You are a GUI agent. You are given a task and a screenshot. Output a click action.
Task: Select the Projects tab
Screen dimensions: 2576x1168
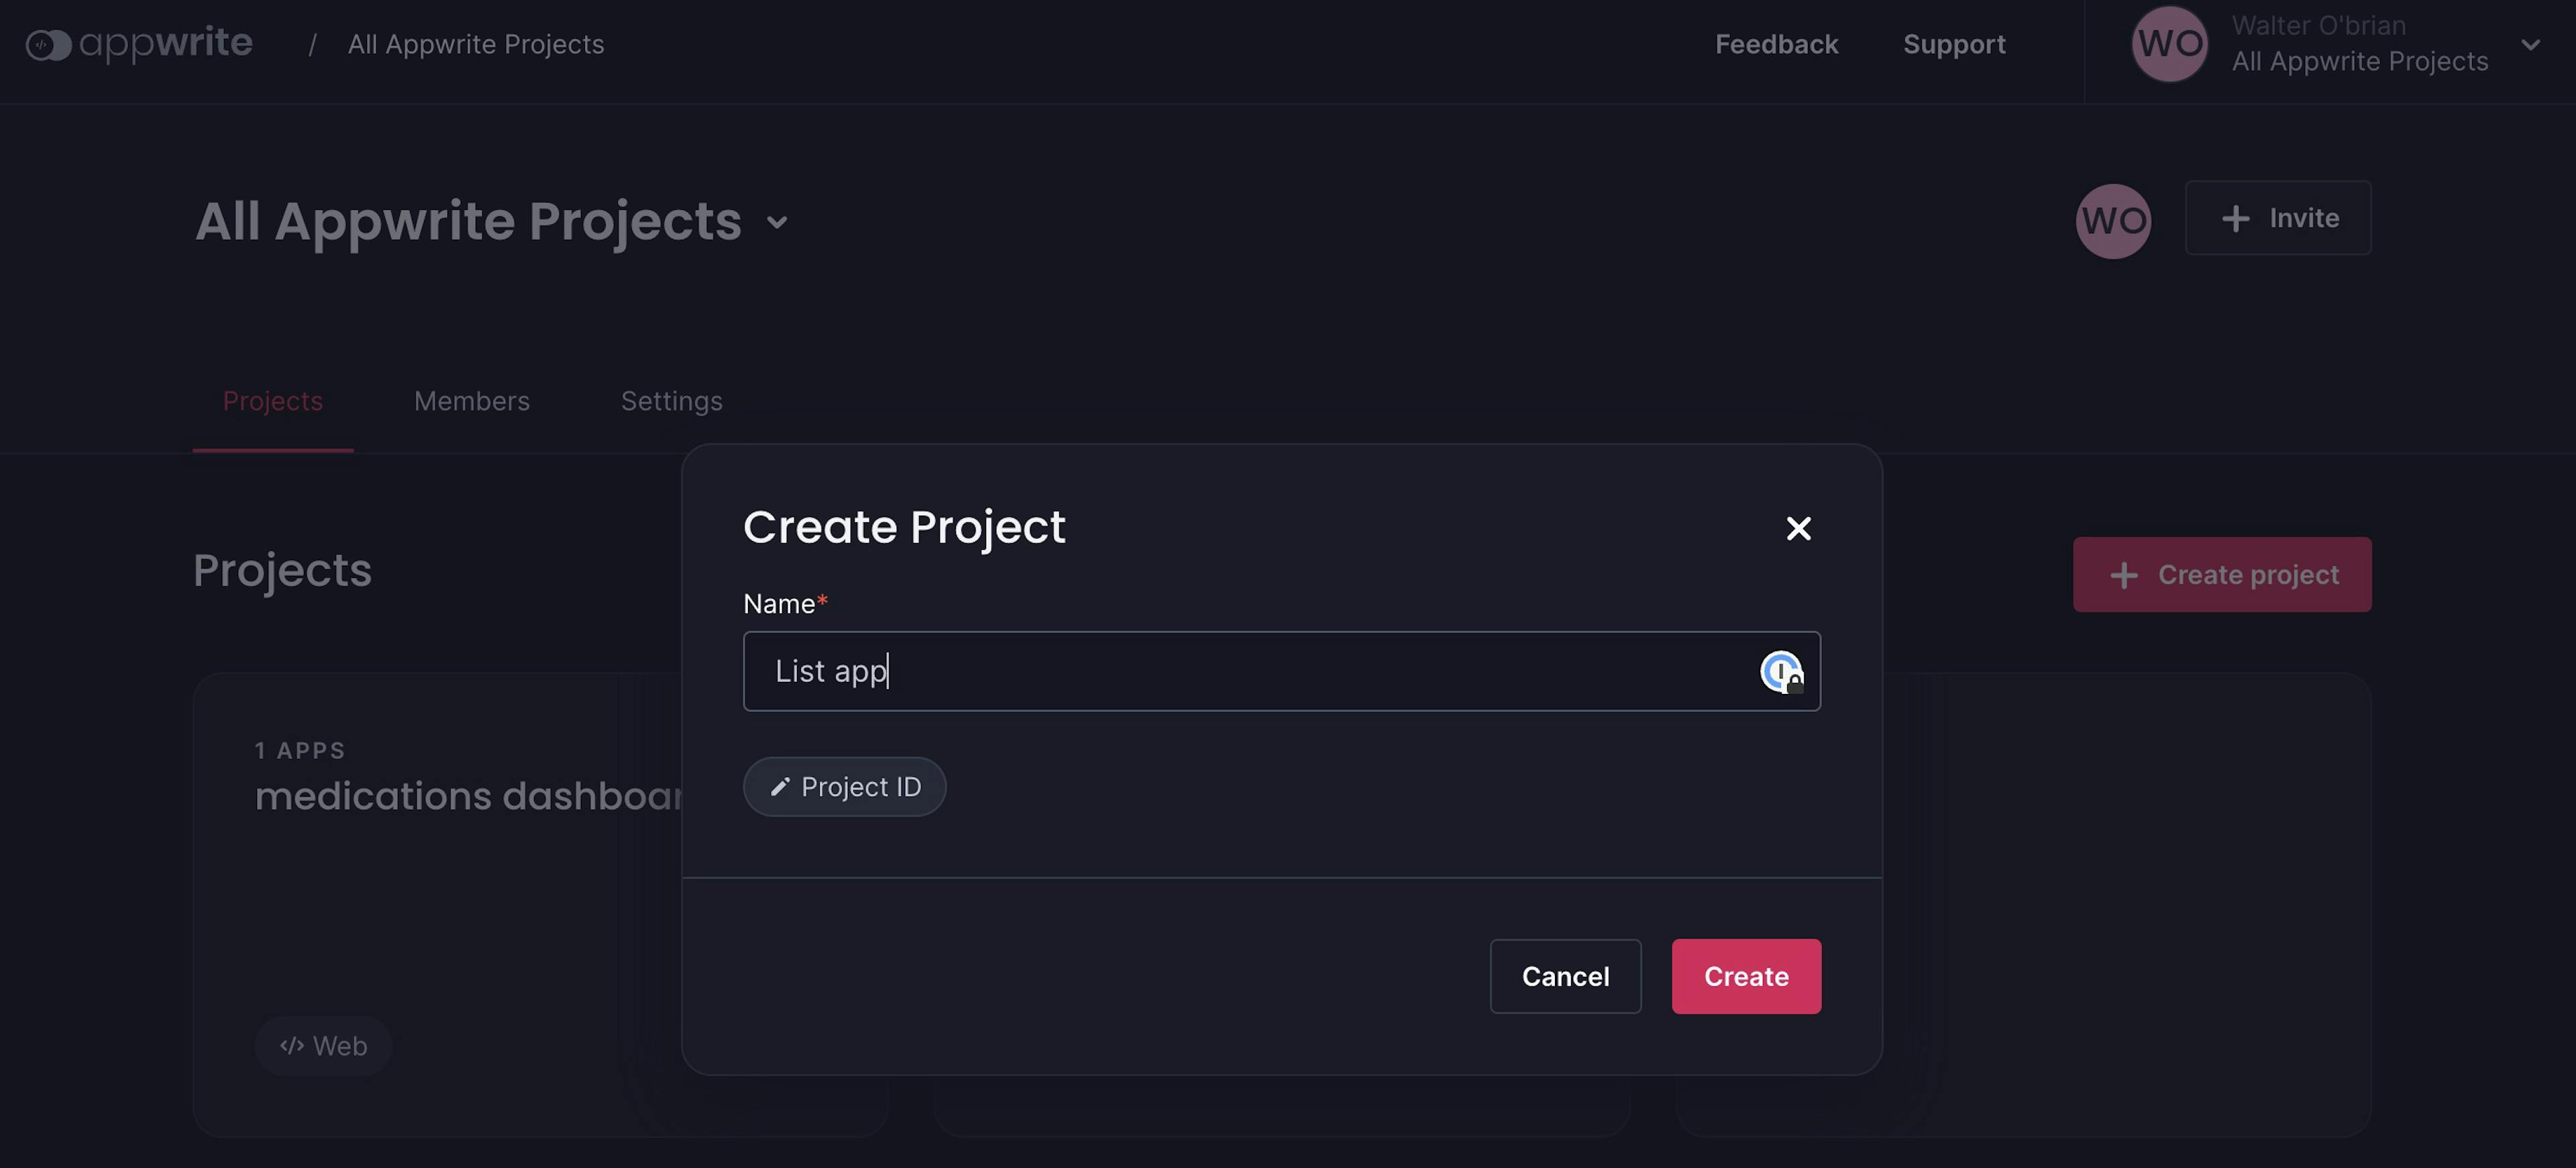point(272,401)
